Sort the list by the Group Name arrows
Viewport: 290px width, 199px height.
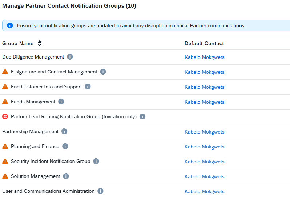pyautogui.click(x=40, y=43)
